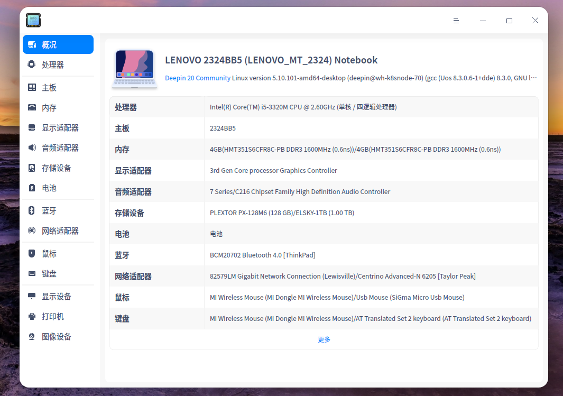Image resolution: width=563 pixels, height=396 pixels.
Task: Click the 处理器 row label in table
Action: pyautogui.click(x=126, y=107)
